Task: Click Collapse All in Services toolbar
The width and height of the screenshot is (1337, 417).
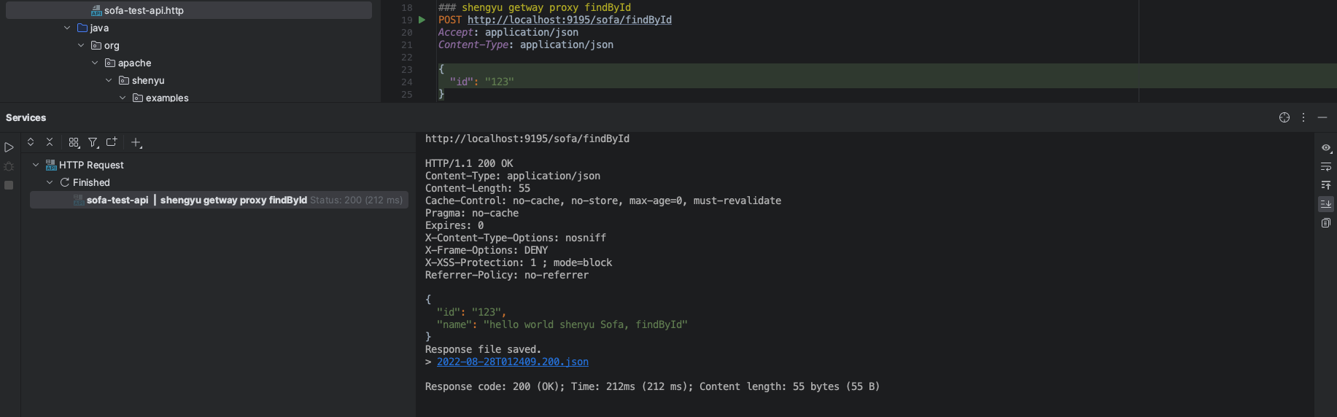Action: pos(50,142)
